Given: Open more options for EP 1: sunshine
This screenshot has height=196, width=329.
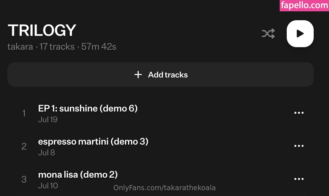Looking at the screenshot, I should click(x=299, y=113).
